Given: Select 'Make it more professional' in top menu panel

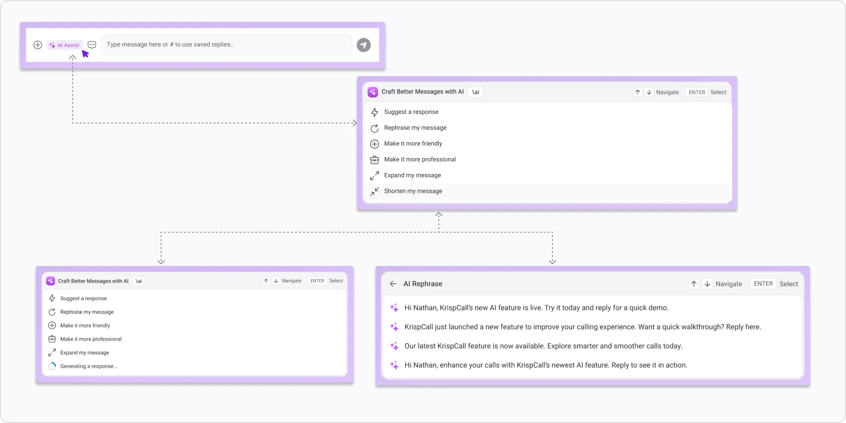Looking at the screenshot, I should point(548,160).
